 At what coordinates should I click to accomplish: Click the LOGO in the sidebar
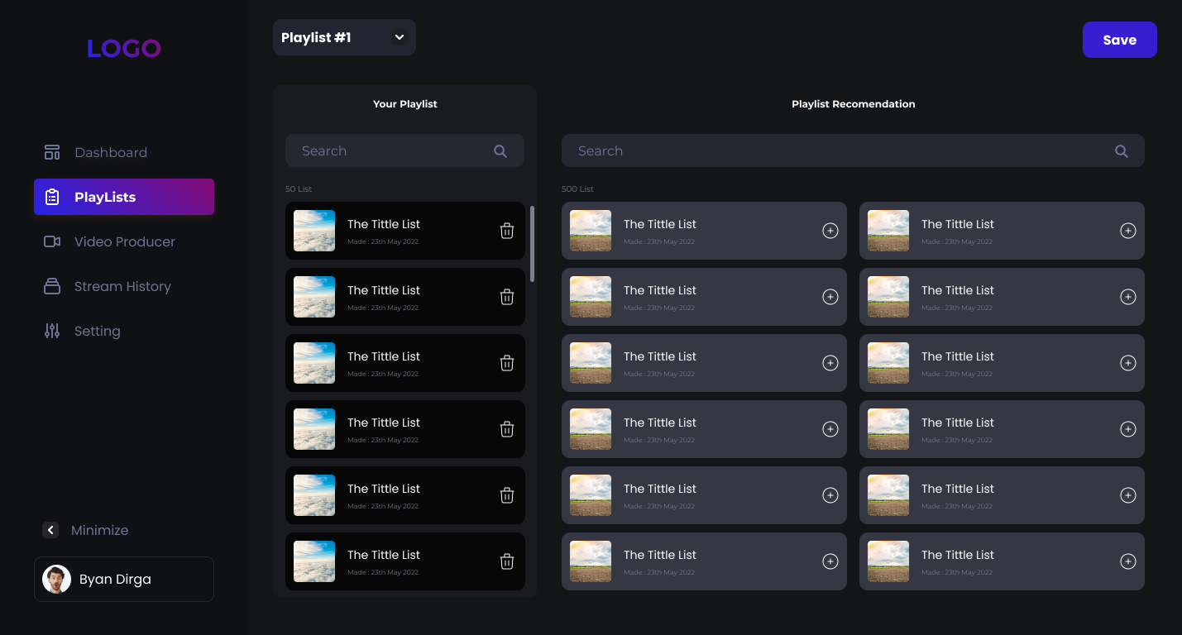click(124, 49)
